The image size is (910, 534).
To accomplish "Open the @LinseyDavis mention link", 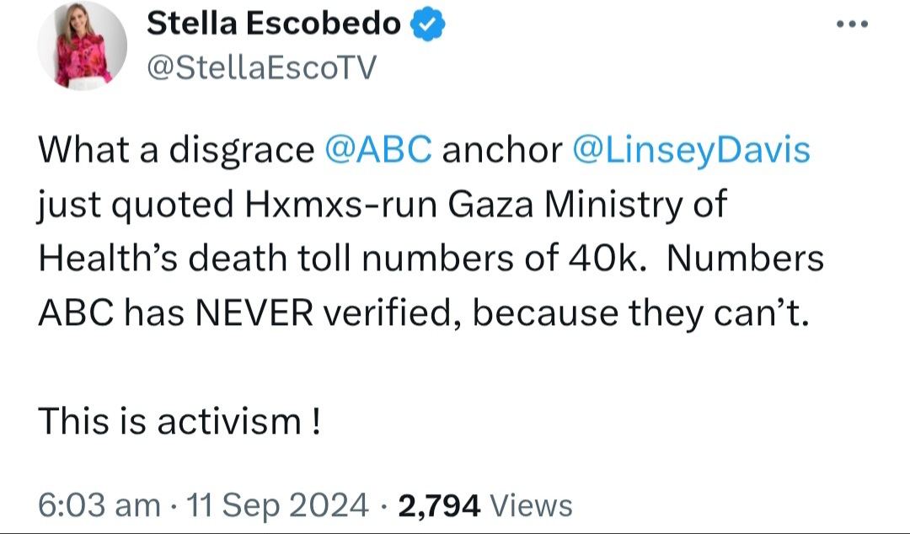I will point(691,150).
